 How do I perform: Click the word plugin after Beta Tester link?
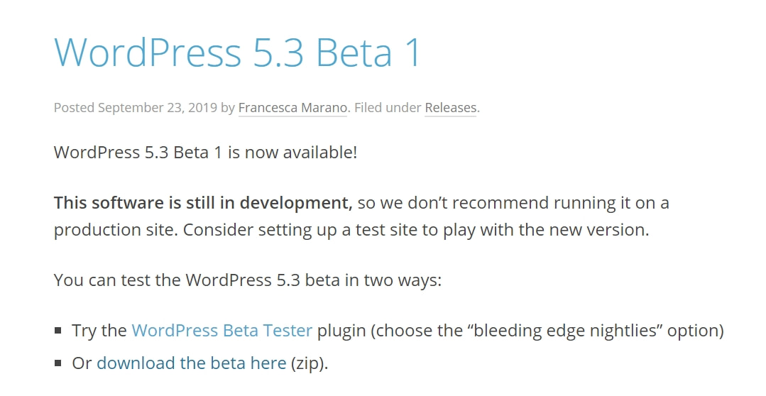point(341,331)
